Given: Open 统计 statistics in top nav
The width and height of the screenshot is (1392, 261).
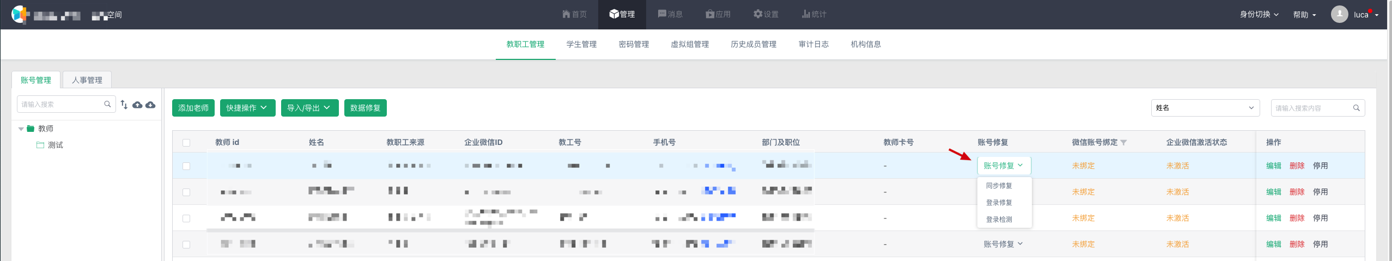Looking at the screenshot, I should (x=813, y=14).
